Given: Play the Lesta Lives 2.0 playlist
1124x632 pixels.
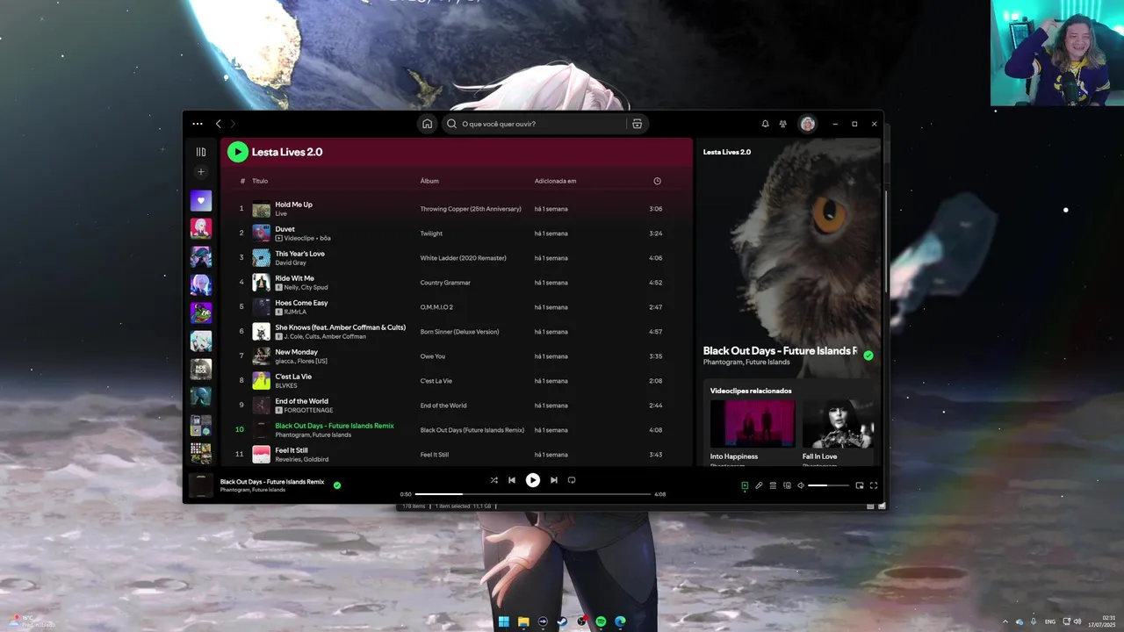Looking at the screenshot, I should click(238, 152).
